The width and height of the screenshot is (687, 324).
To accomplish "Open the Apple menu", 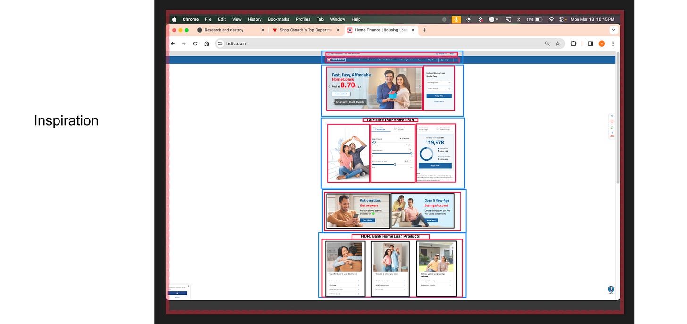I will (174, 19).
